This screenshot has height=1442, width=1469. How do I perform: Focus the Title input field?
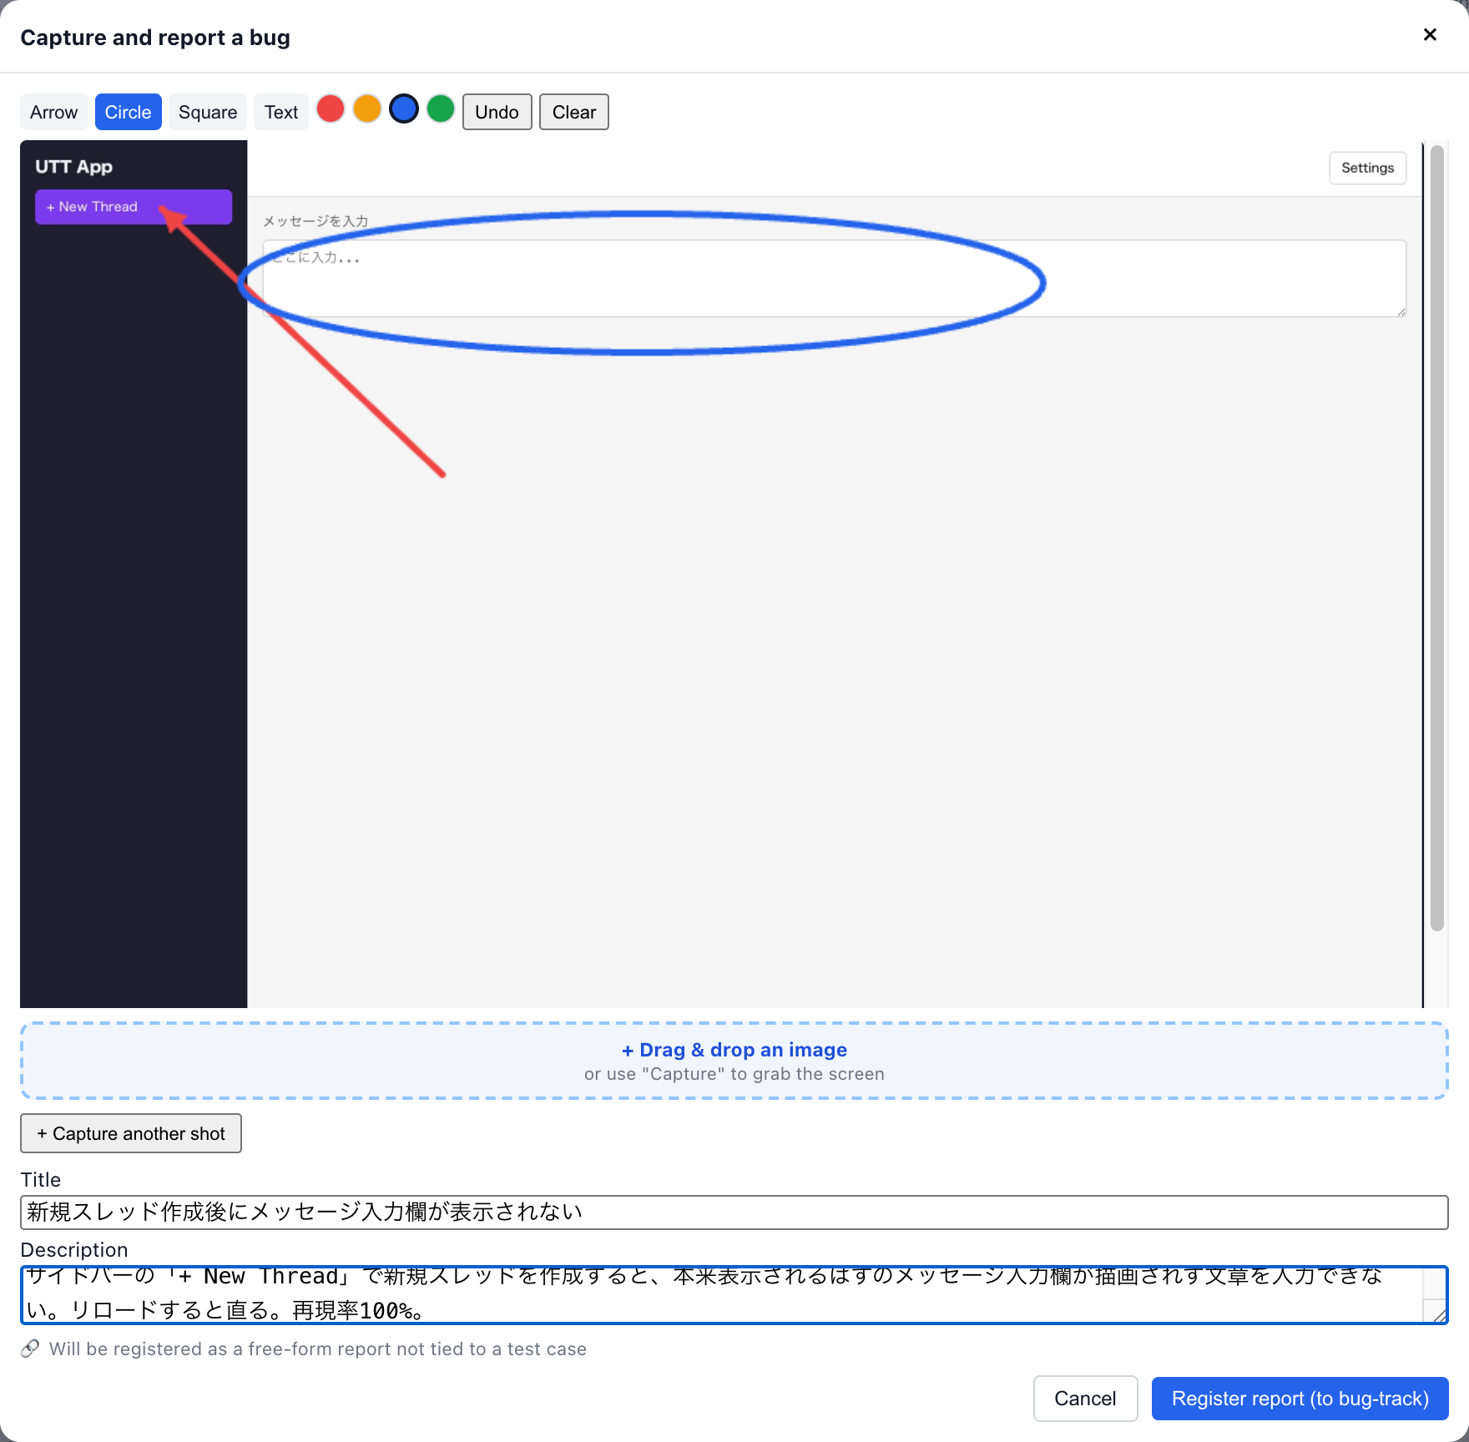click(x=734, y=1212)
